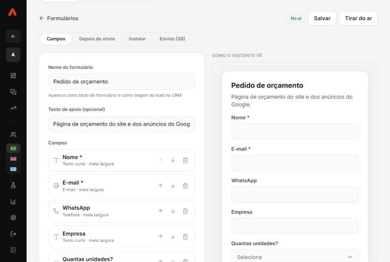Select the UK flag language
The height and width of the screenshot is (262, 390).
point(13,159)
